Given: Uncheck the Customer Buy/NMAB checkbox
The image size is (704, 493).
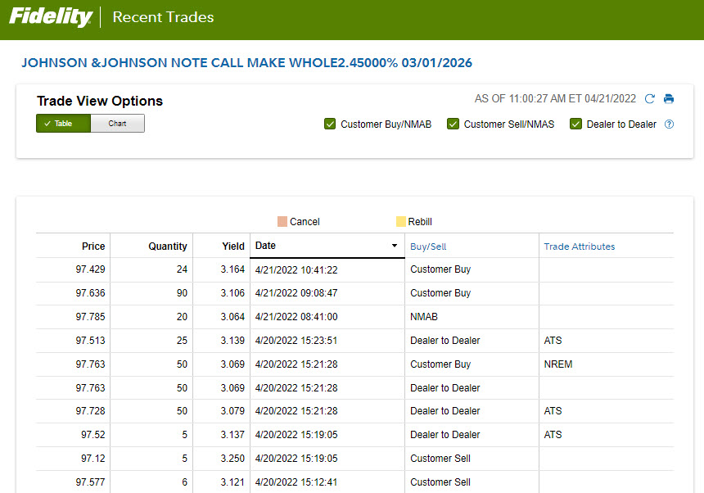Looking at the screenshot, I should 330,124.
